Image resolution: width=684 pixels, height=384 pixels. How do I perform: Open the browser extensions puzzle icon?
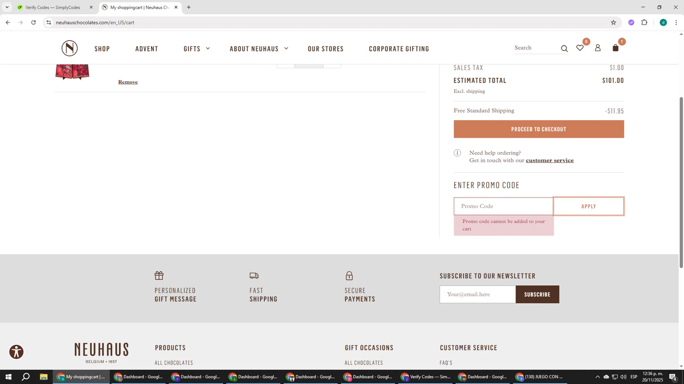[x=644, y=22]
